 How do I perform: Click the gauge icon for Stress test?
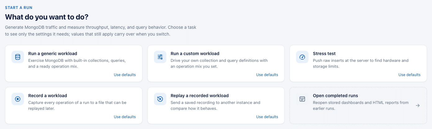pos(302,57)
